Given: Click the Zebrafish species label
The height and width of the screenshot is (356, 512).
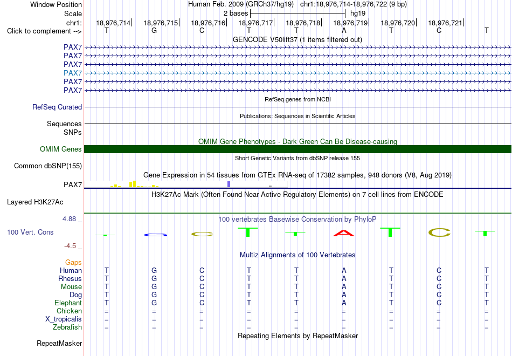Looking at the screenshot, I should tap(67, 327).
